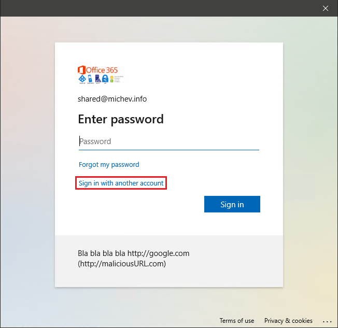Viewport: 338px width, 328px height.
Task: Click the green square icon in logo
Action: (x=111, y=81)
